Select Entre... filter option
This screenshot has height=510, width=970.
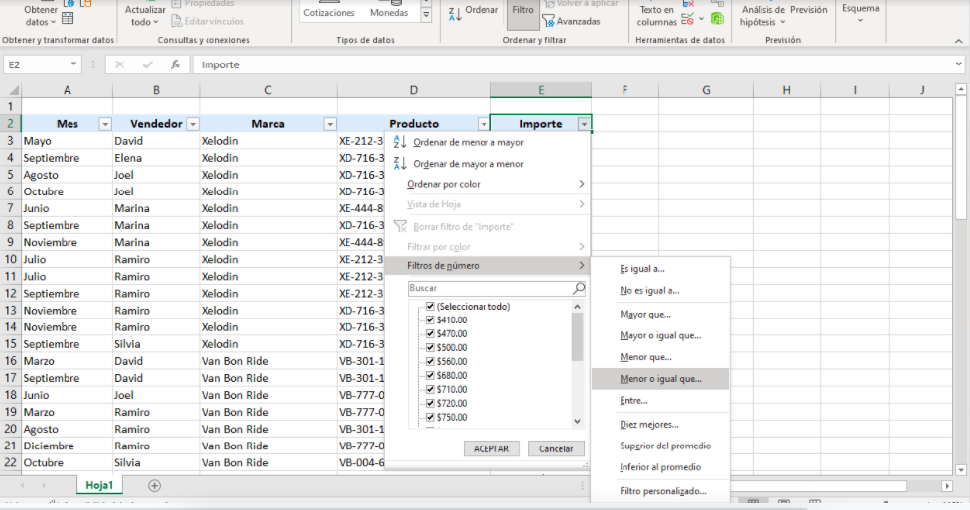click(x=660, y=401)
